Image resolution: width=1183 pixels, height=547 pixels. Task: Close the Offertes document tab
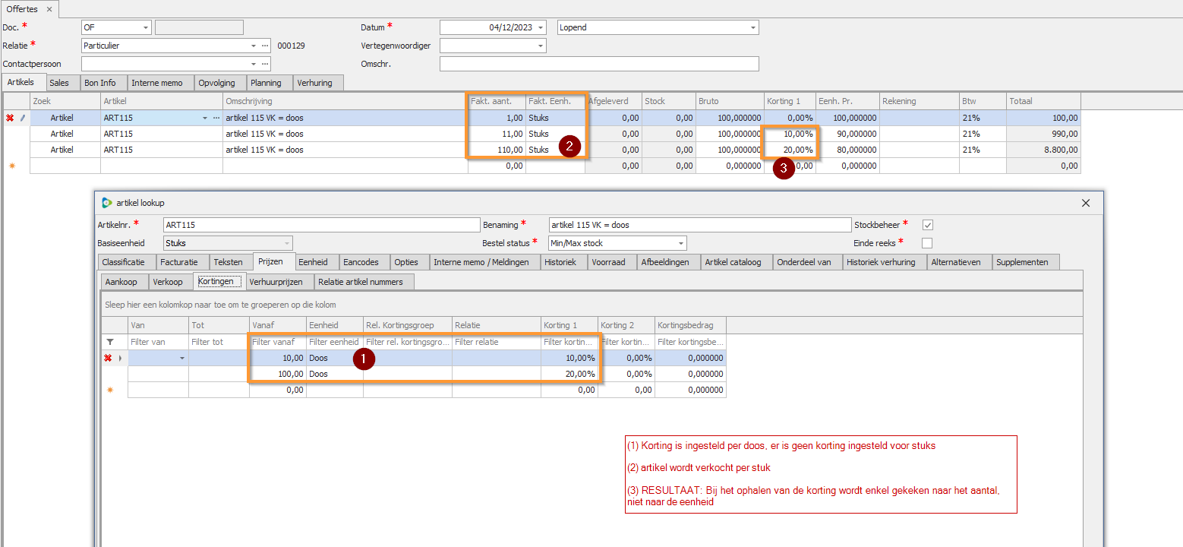(49, 9)
